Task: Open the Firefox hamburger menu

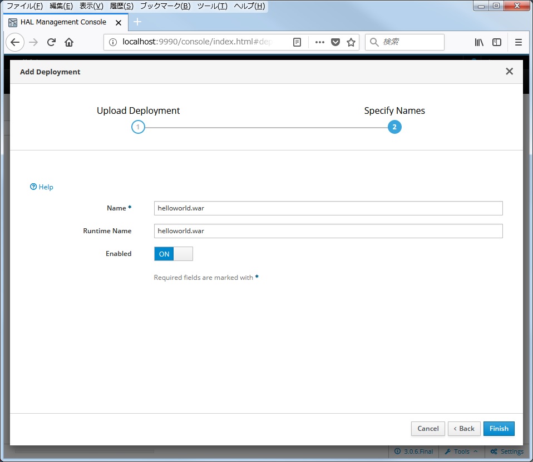Action: click(519, 42)
